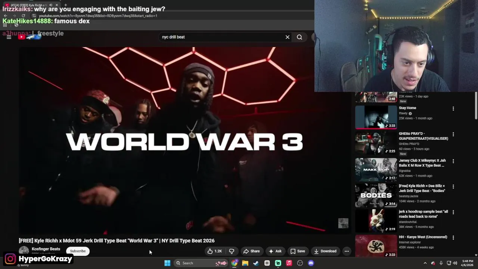The height and width of the screenshot is (269, 478).
Task: Click the youtube.com address bar URL
Action: tap(98, 16)
